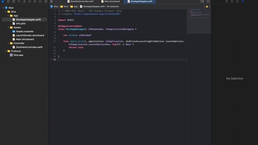The image size is (258, 145).
Task: Collapse the Assets folder
Action: tap(8, 27)
